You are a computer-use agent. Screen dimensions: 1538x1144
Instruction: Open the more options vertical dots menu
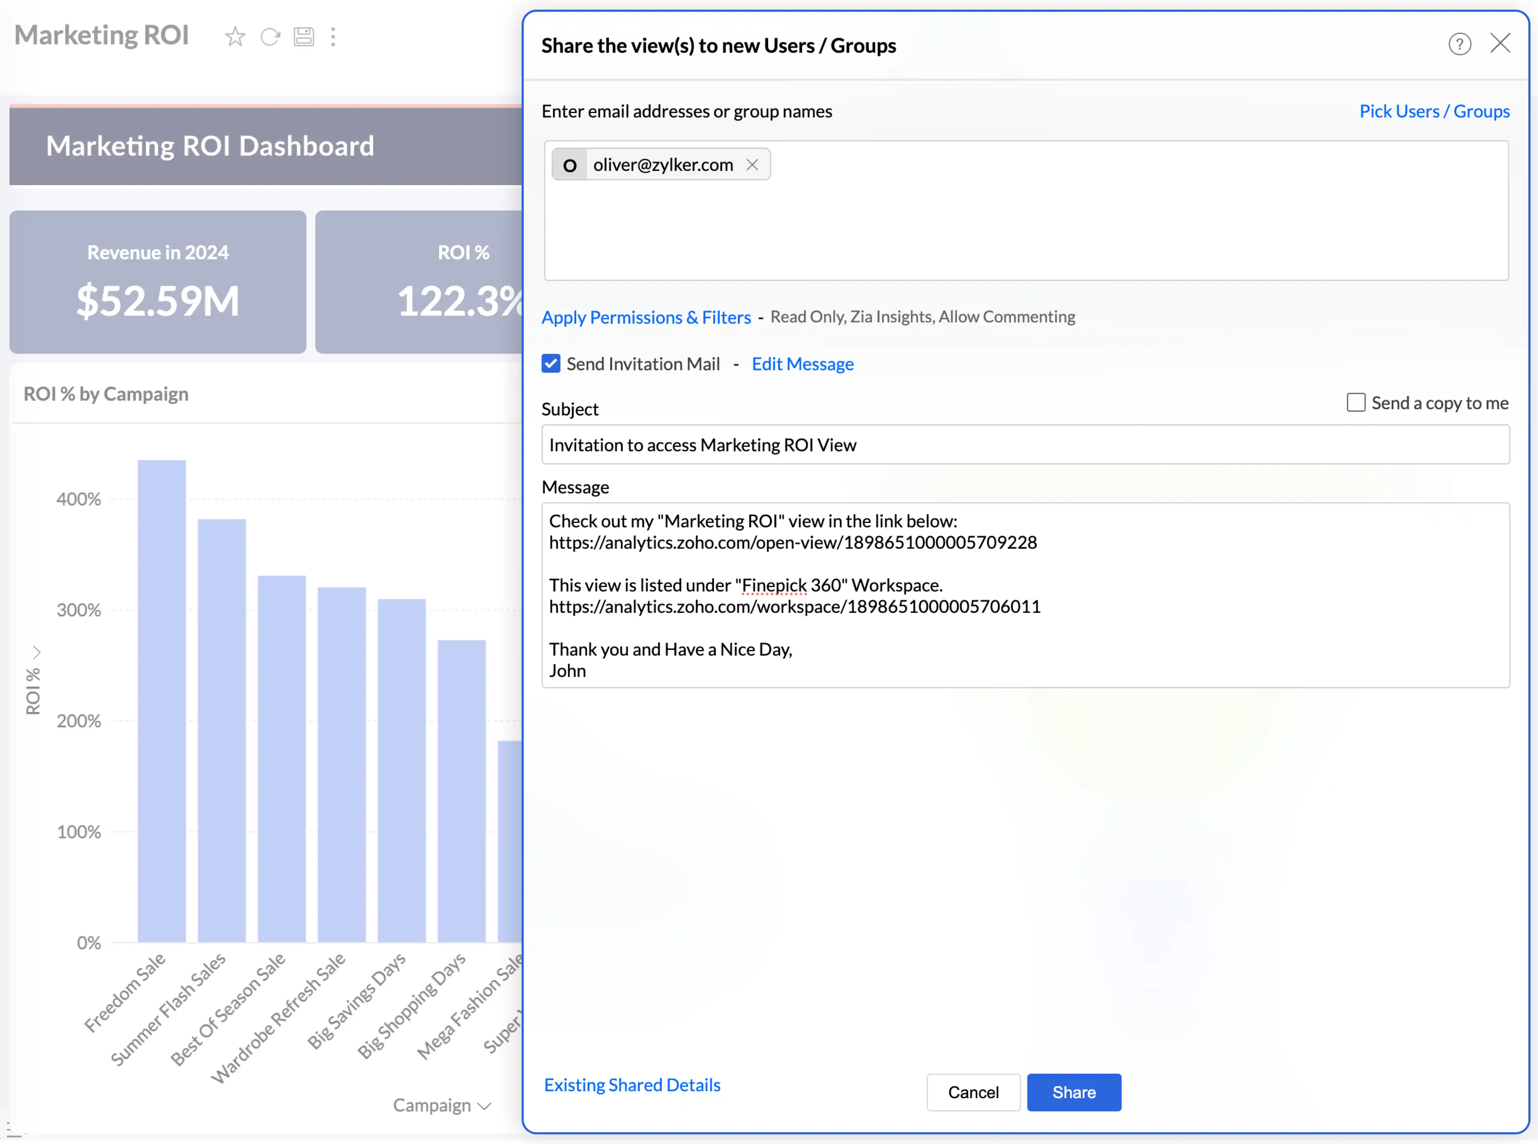pos(333,36)
